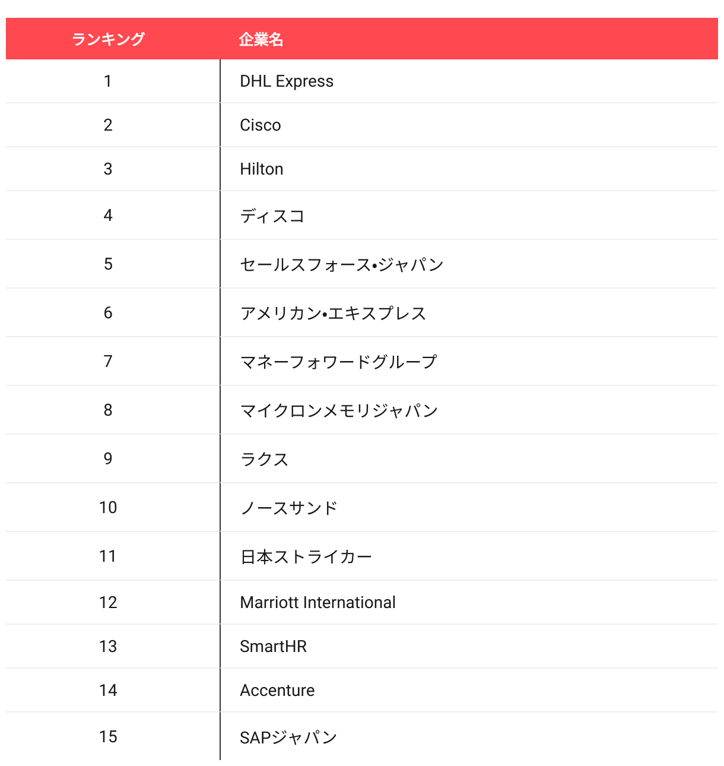Screen dimensions: 724x766
Task: Click the ディスコ company name
Action: point(272,216)
